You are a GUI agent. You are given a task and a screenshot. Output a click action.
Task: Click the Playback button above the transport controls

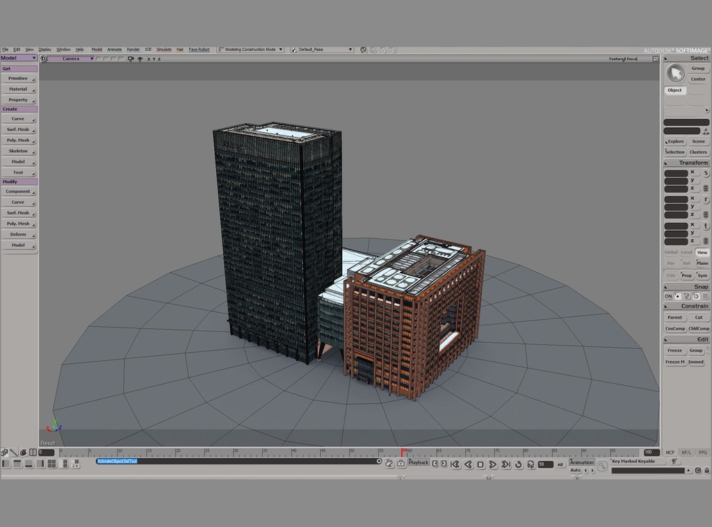(418, 462)
